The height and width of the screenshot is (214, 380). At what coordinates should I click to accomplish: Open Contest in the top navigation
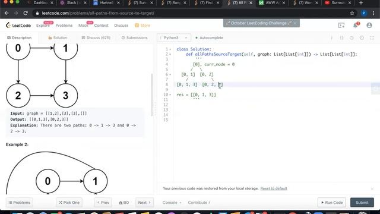tap(102, 26)
